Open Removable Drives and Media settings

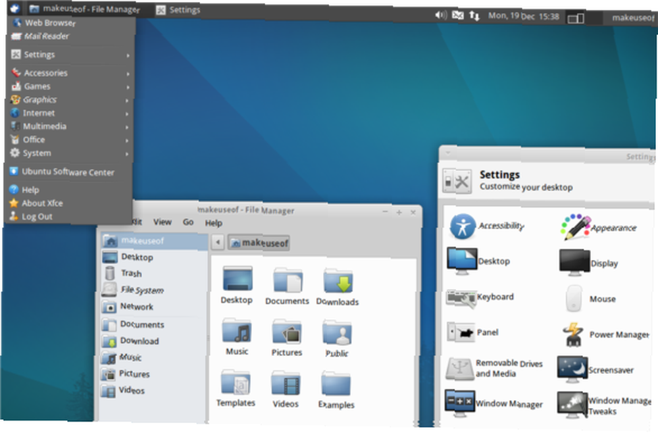pyautogui.click(x=460, y=369)
